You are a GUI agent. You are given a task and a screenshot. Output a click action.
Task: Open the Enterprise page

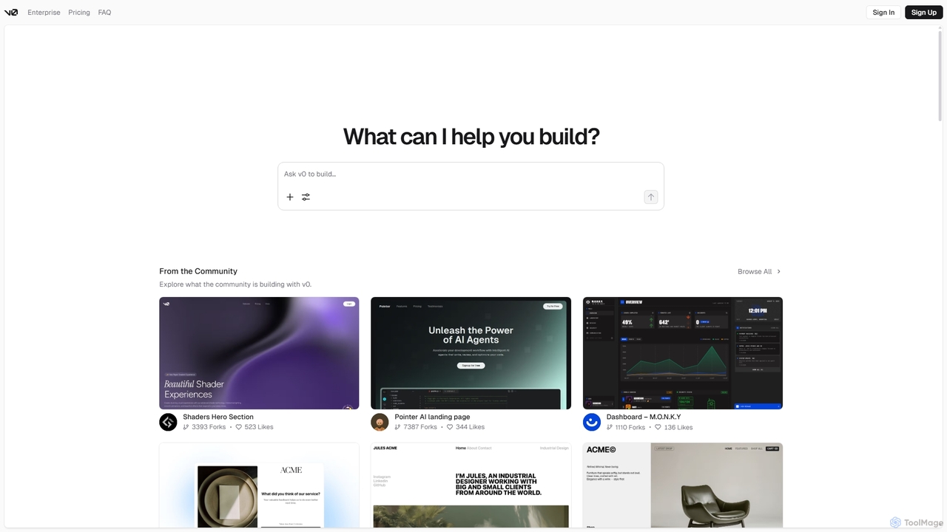coord(44,13)
